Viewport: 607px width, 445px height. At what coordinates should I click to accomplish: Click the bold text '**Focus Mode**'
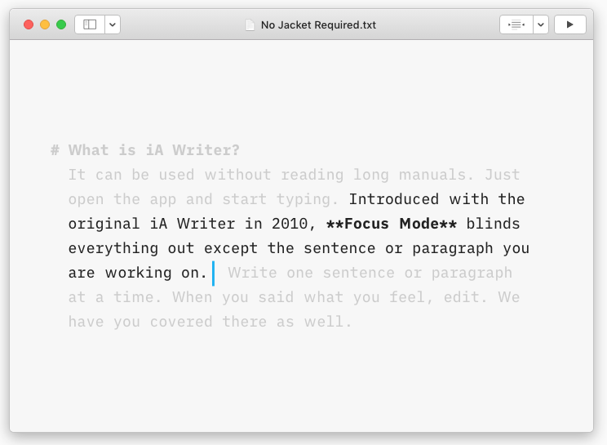(392, 224)
